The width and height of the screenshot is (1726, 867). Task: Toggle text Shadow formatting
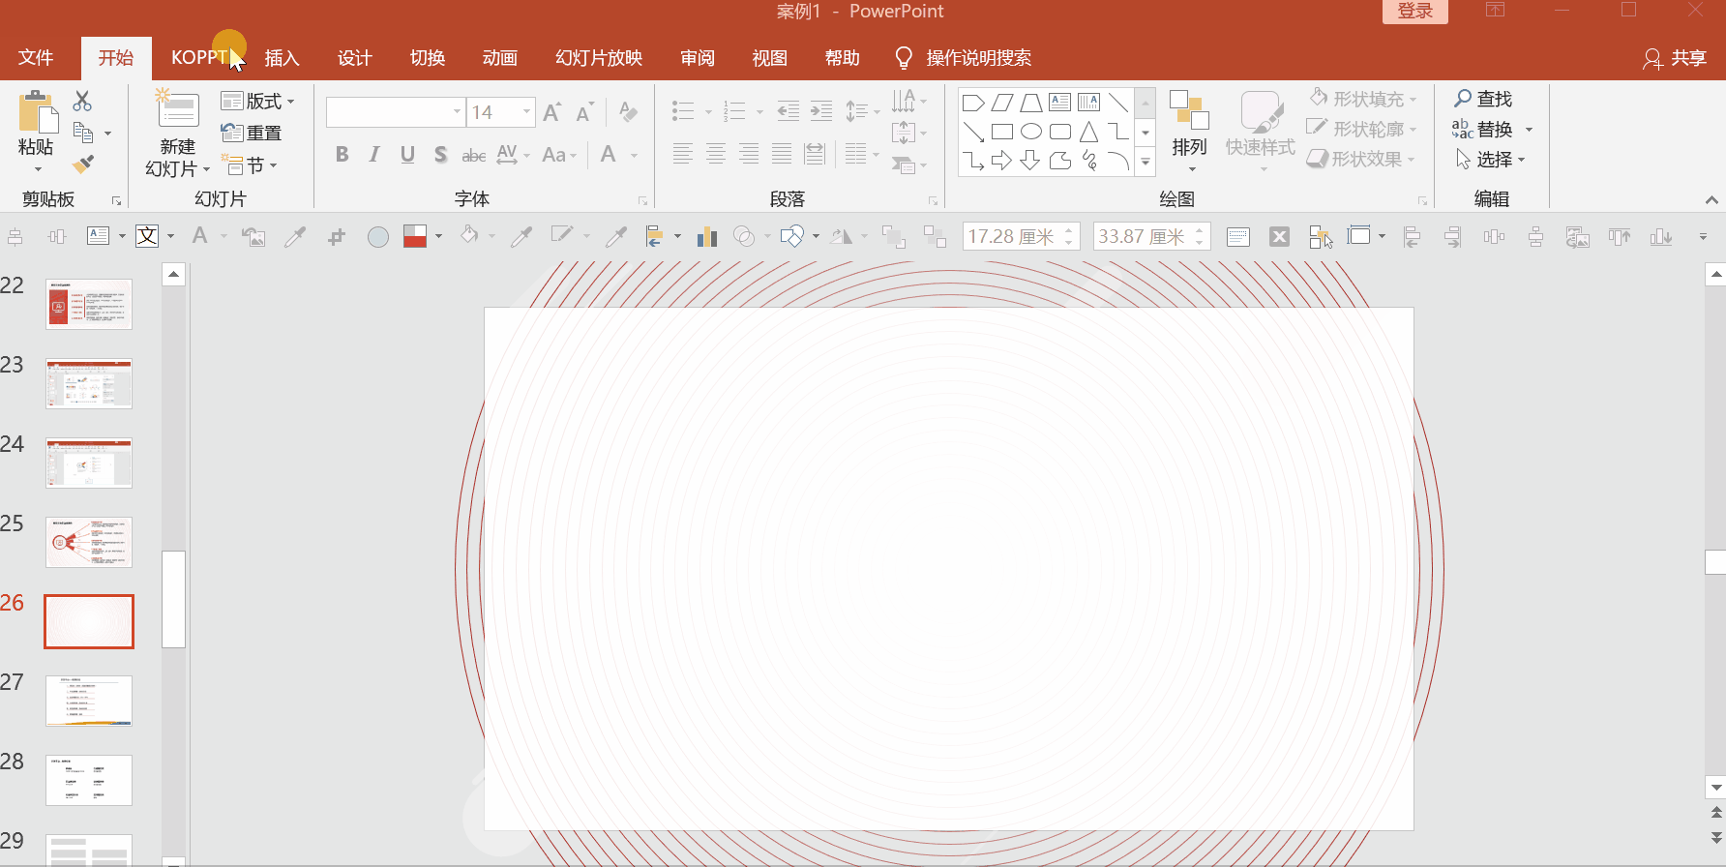440,155
